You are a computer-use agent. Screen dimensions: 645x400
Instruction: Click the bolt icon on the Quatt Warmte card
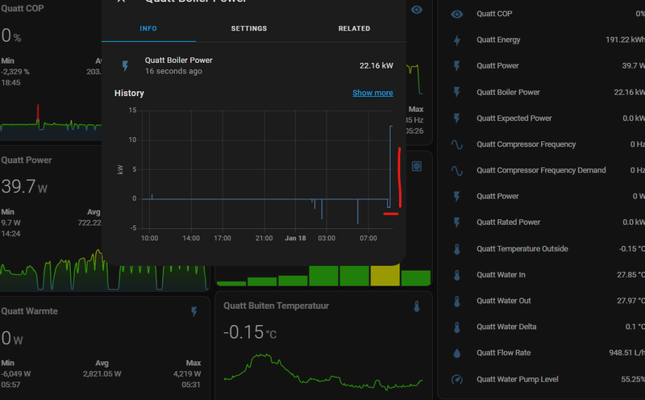(x=194, y=311)
